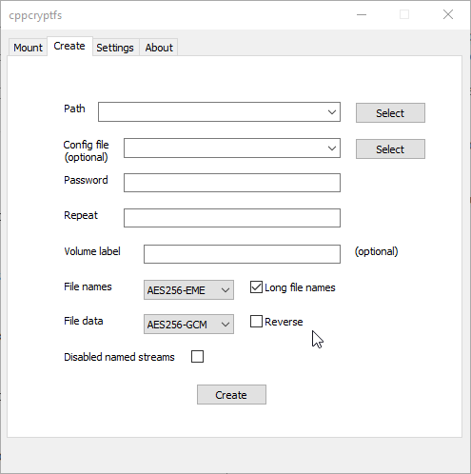Click Select button next to Config file
This screenshot has height=474, width=471.
tap(390, 149)
